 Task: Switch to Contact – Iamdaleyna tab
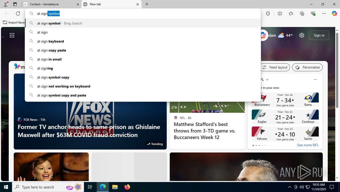51,4
